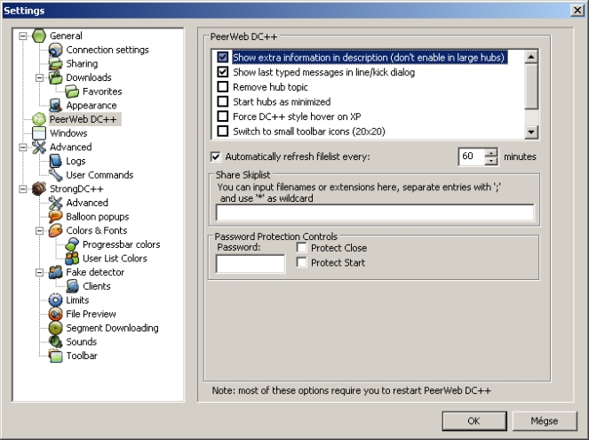589x440 pixels.
Task: Click the Balloon popups icon
Action: (x=55, y=217)
